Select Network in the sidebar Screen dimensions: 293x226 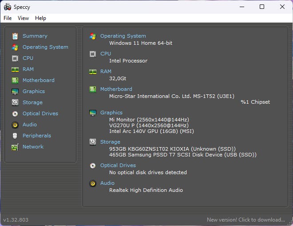pyautogui.click(x=33, y=147)
